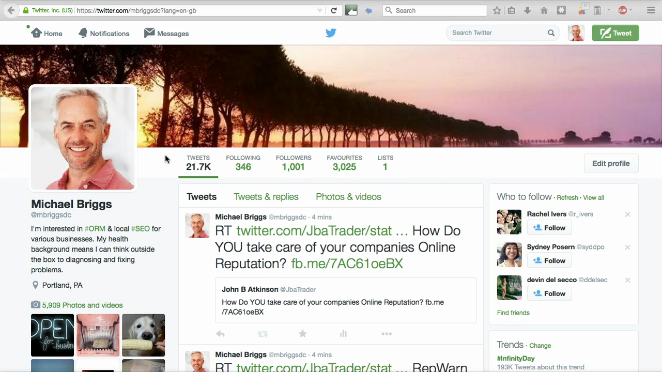Select the Tweets 21.7K stat

click(x=198, y=163)
